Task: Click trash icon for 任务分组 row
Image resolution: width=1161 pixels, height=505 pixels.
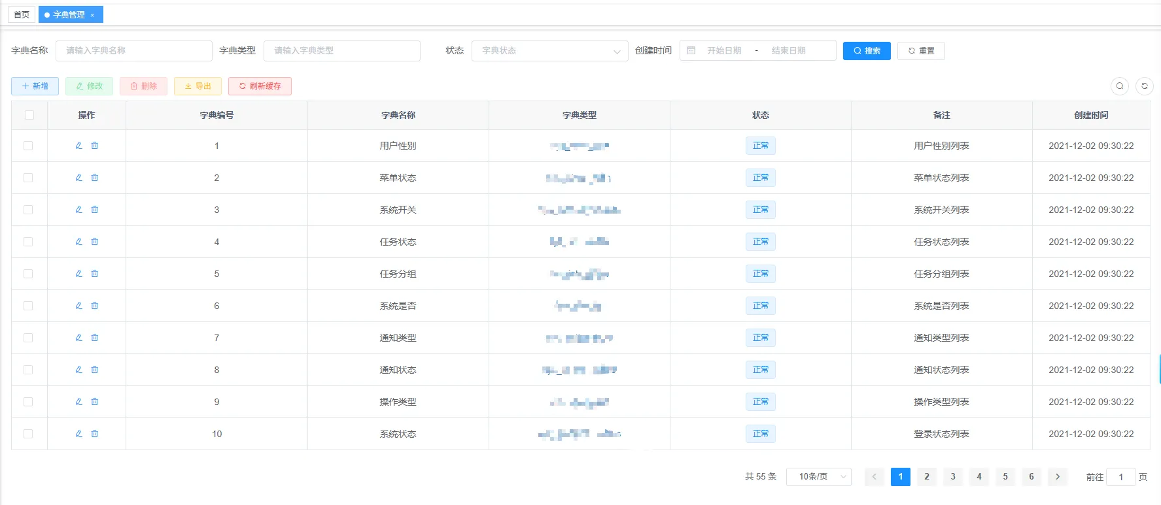Action: click(x=95, y=274)
